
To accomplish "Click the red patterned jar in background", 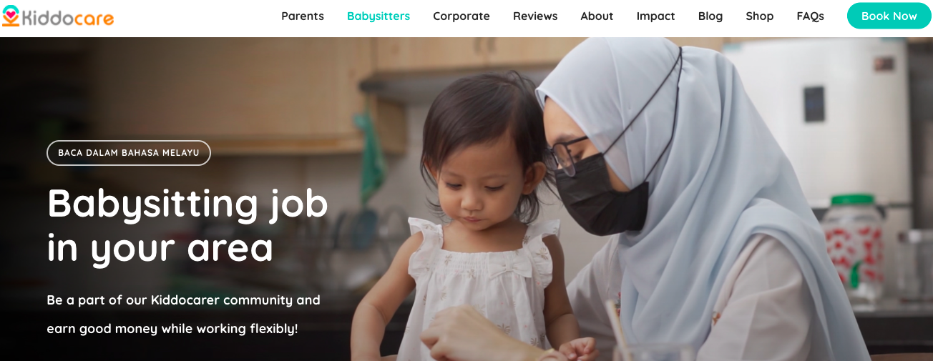I will [851, 243].
